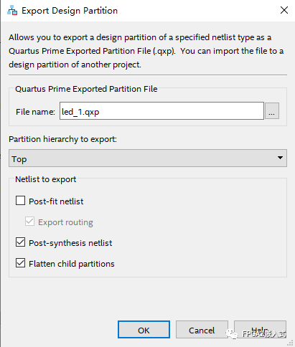Toggle Flatten child partitions checkbox
Viewport: 295px width, 347px height.
coord(20,263)
